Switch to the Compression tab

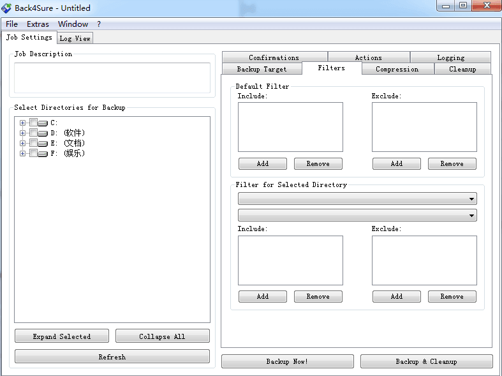(397, 69)
